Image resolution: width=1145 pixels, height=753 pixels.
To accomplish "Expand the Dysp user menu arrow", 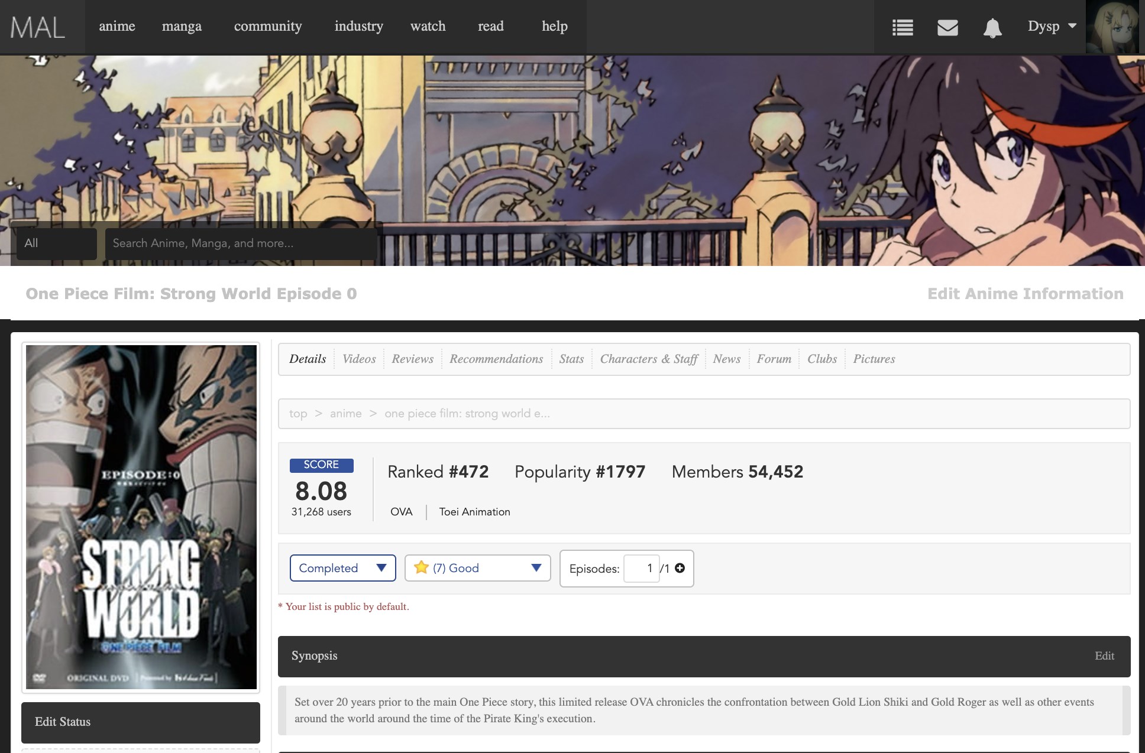I will [x=1072, y=26].
